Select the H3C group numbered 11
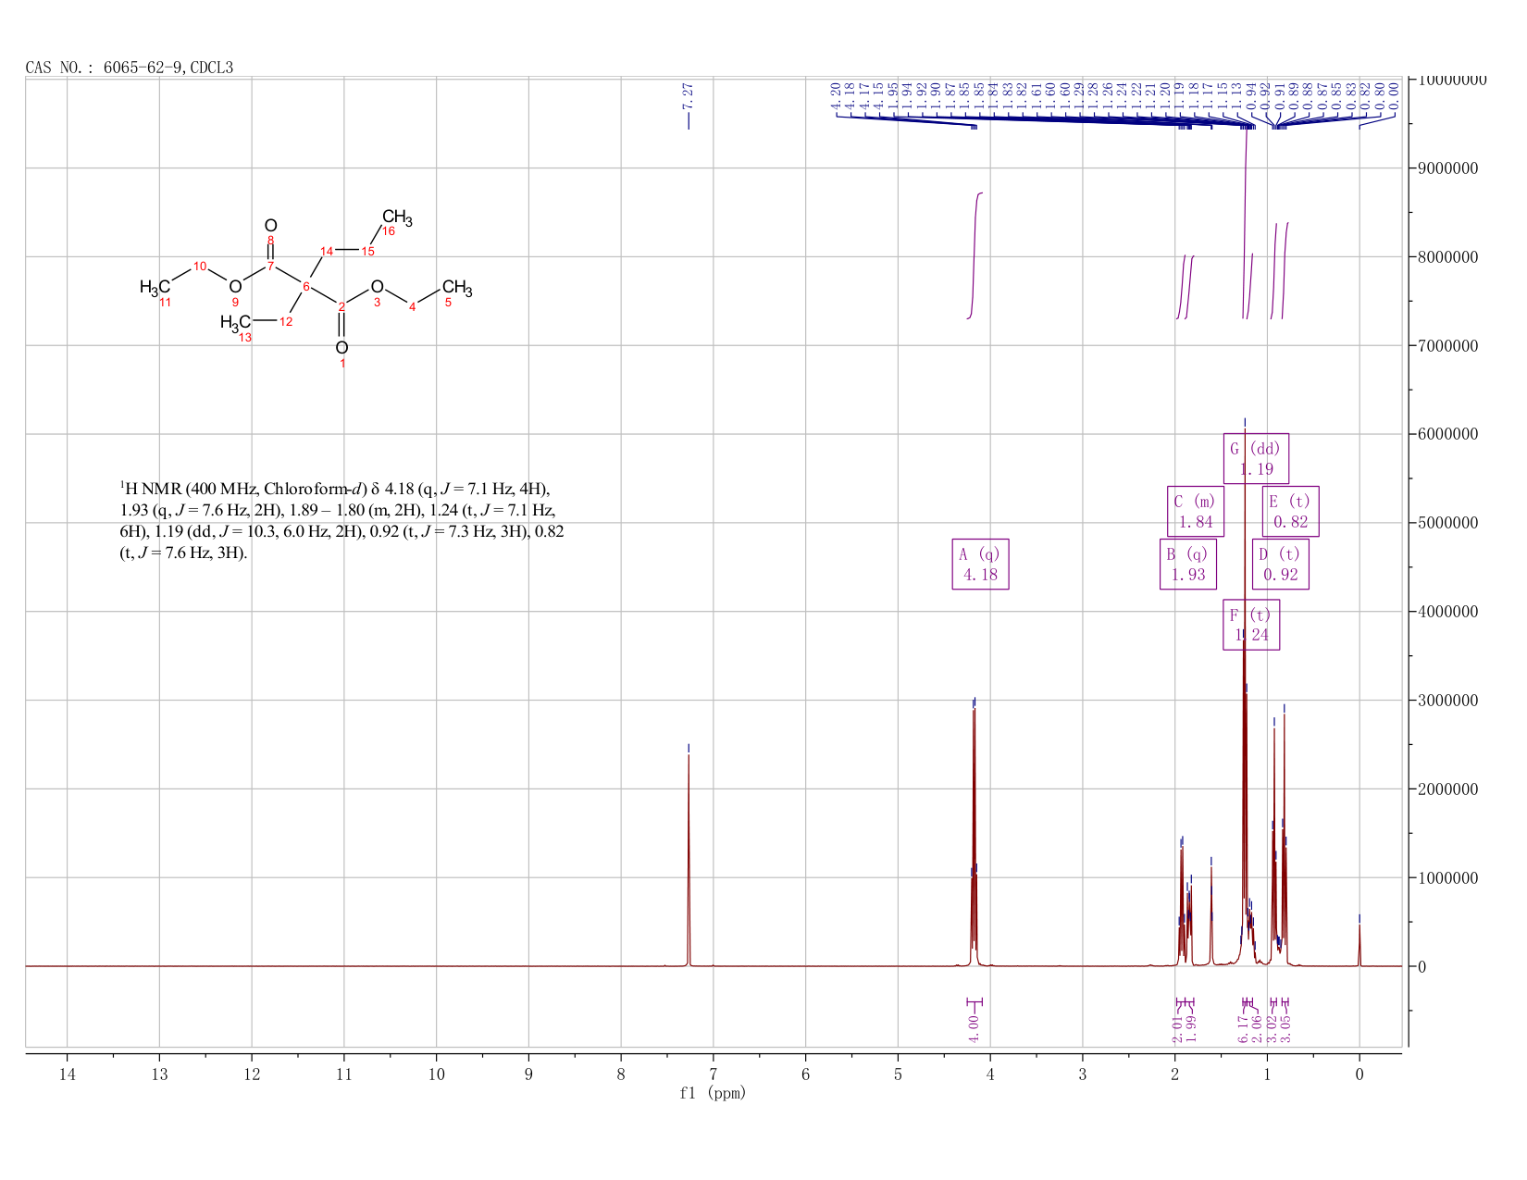Image resolution: width=1527 pixels, height=1180 pixels. (155, 288)
